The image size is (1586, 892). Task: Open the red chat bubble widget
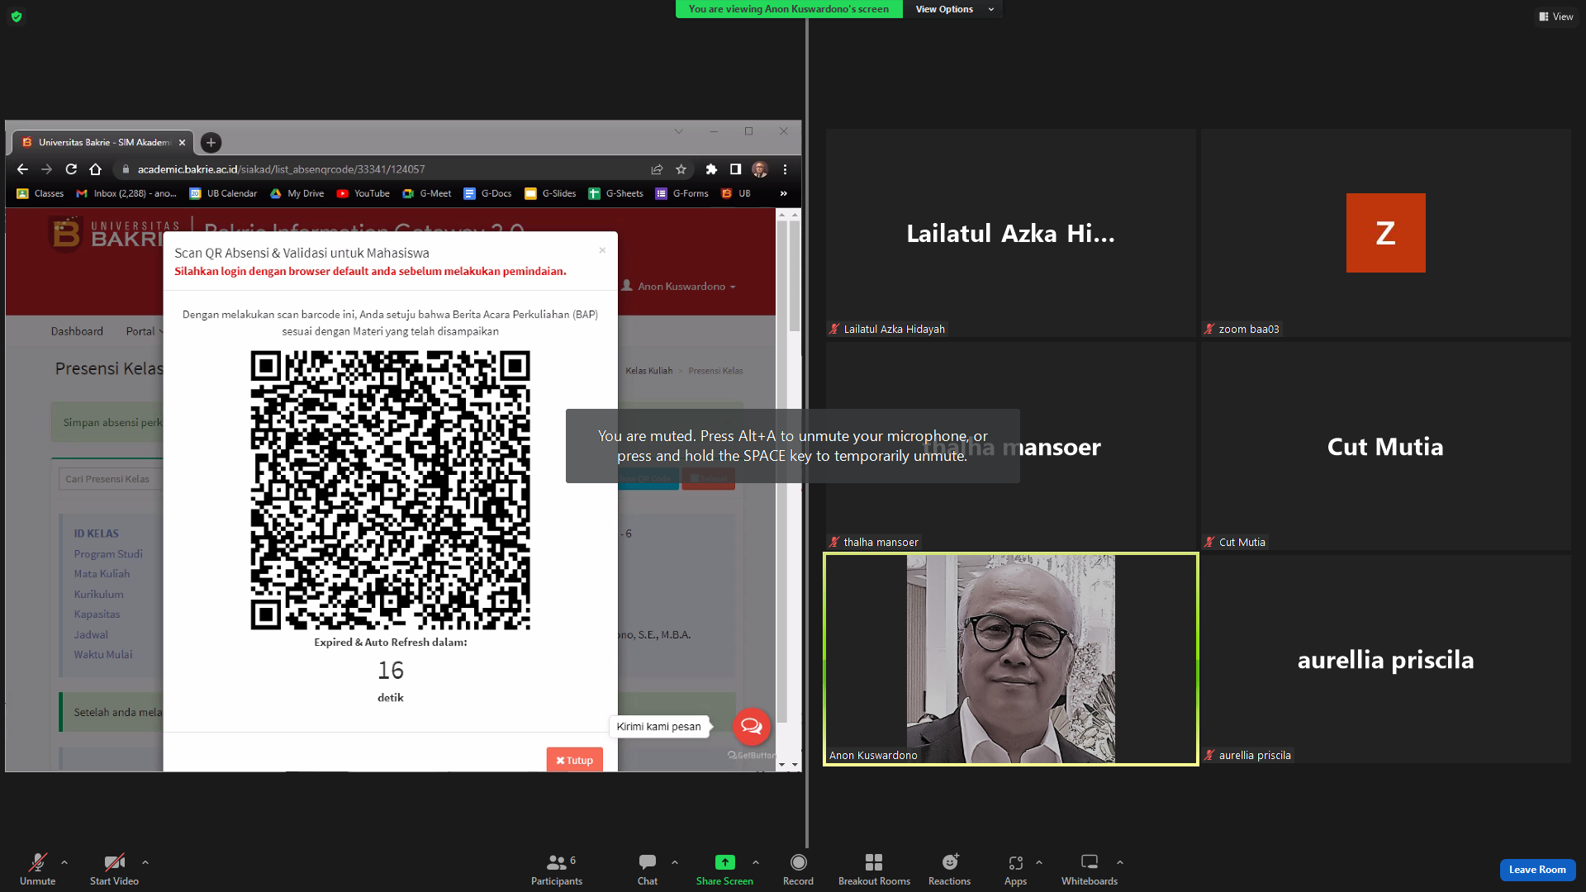click(x=752, y=727)
